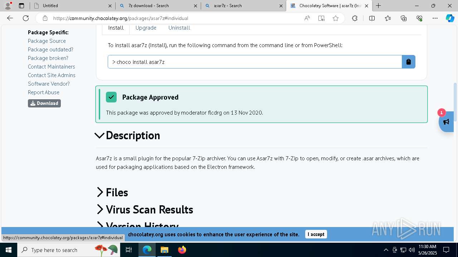
Task: Open the Copilot sidebar icon
Action: [450, 18]
